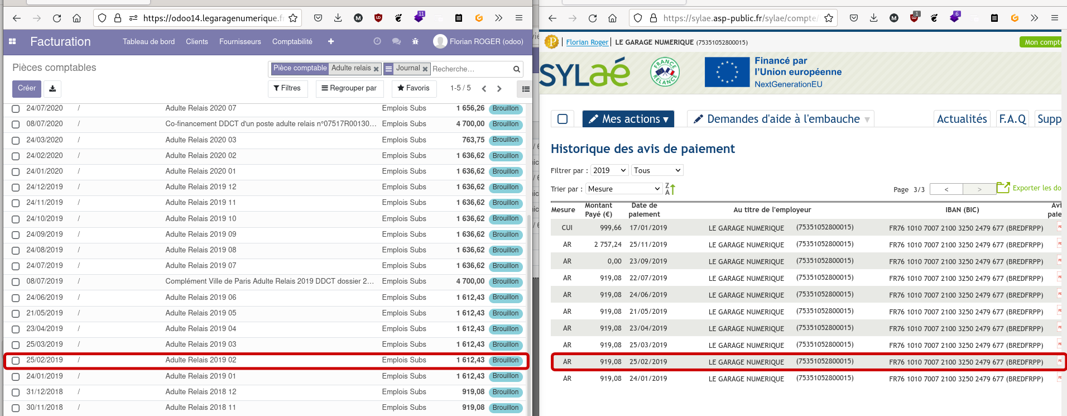Open PDF icon for 25/02/2019 AR payment
1067x416 pixels.
click(1059, 361)
